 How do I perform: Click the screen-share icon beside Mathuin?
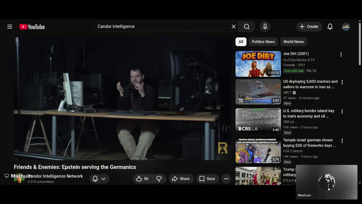tap(7, 176)
